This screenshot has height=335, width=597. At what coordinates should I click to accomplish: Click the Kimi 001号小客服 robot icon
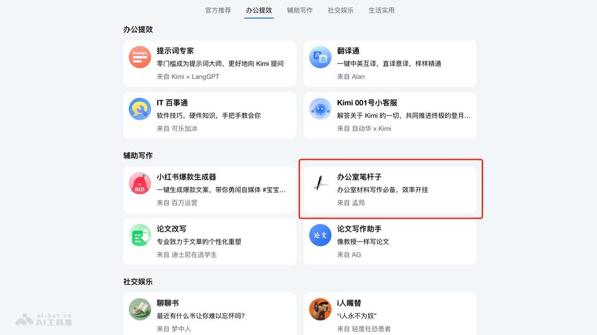pos(320,109)
